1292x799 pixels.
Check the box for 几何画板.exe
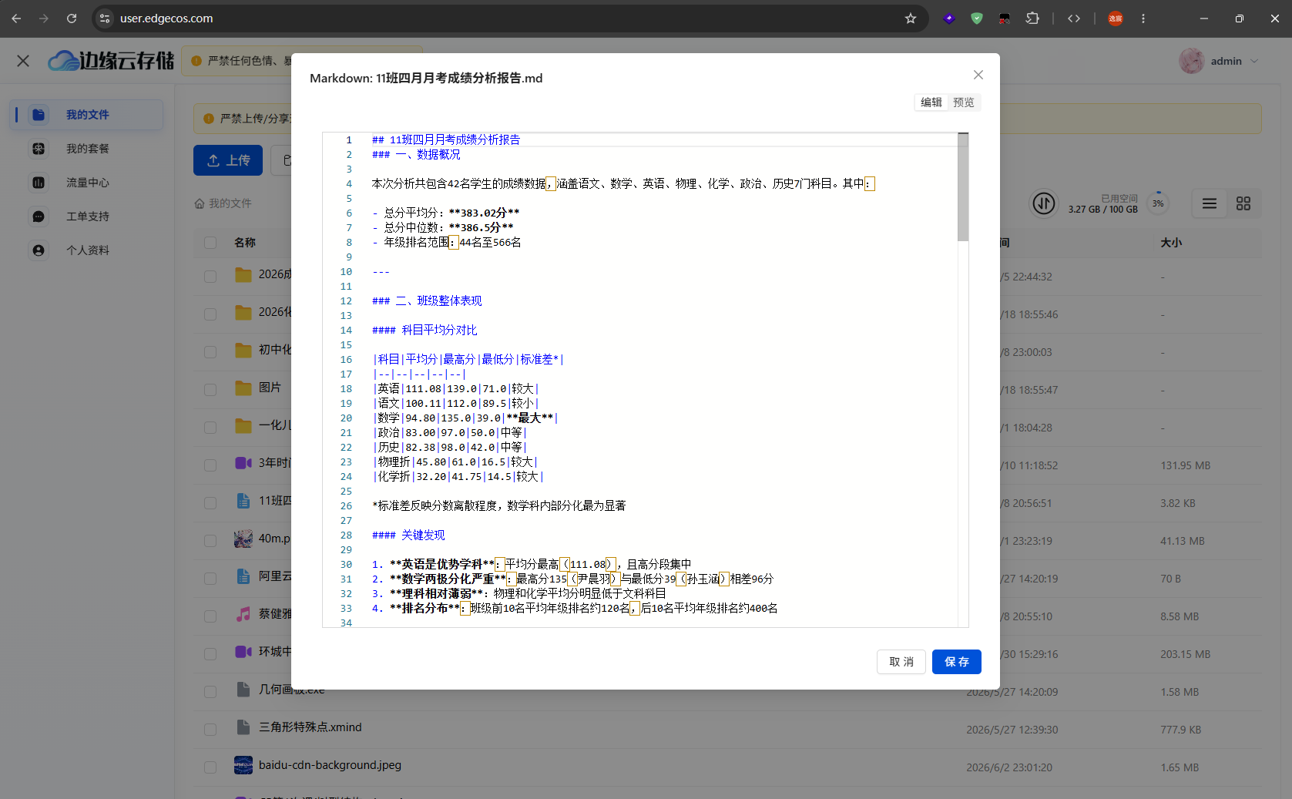tap(210, 692)
